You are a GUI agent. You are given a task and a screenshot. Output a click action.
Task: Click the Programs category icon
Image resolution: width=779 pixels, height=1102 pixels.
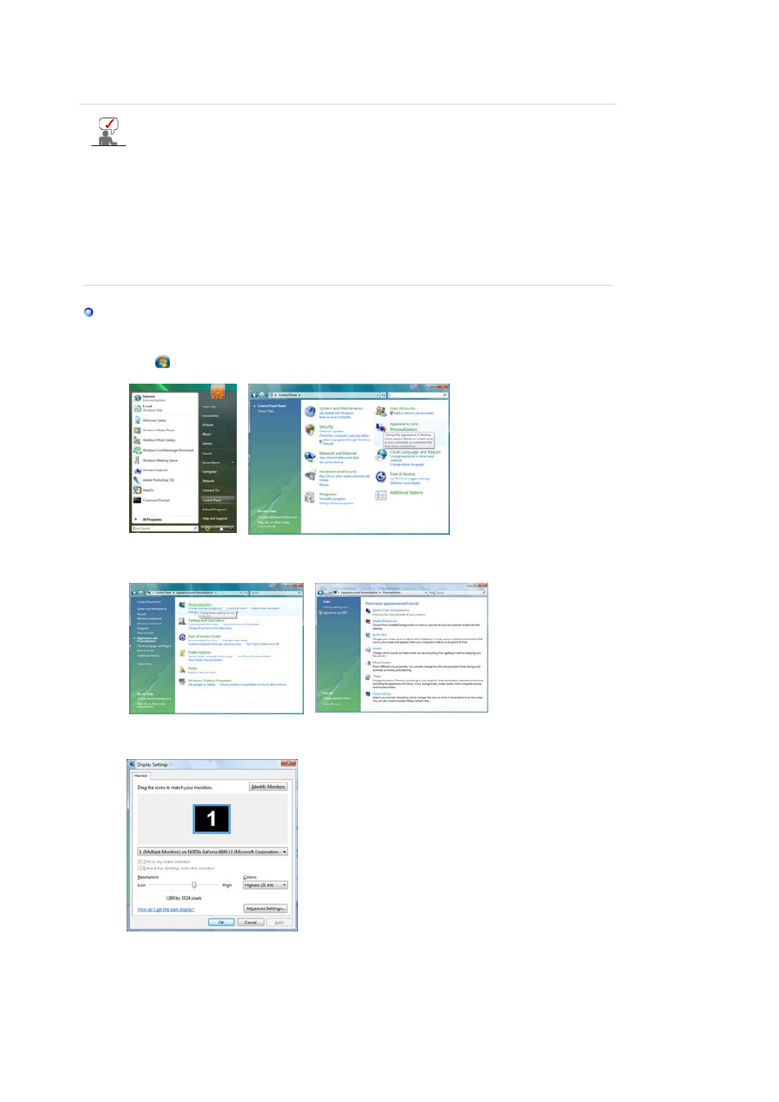[310, 497]
